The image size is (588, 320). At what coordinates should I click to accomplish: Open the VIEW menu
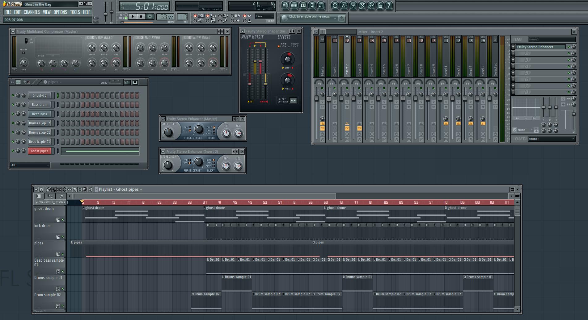[47, 12]
